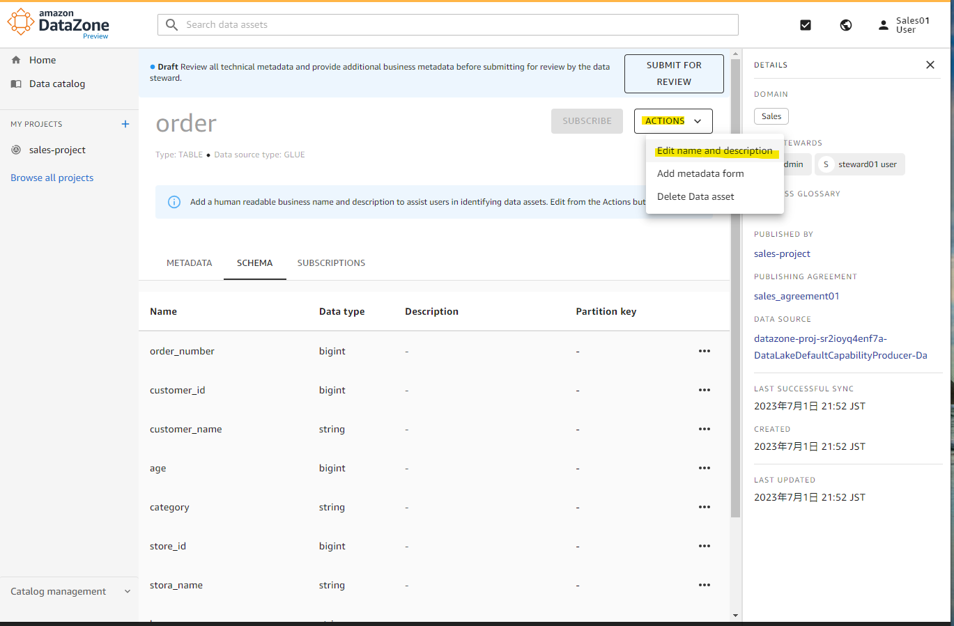Open the sales_agreement01 link
This screenshot has height=626, width=954.
pos(797,296)
